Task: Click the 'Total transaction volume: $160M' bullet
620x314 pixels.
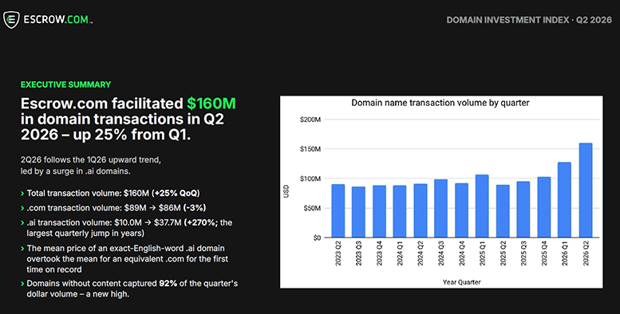Action: click(x=113, y=193)
